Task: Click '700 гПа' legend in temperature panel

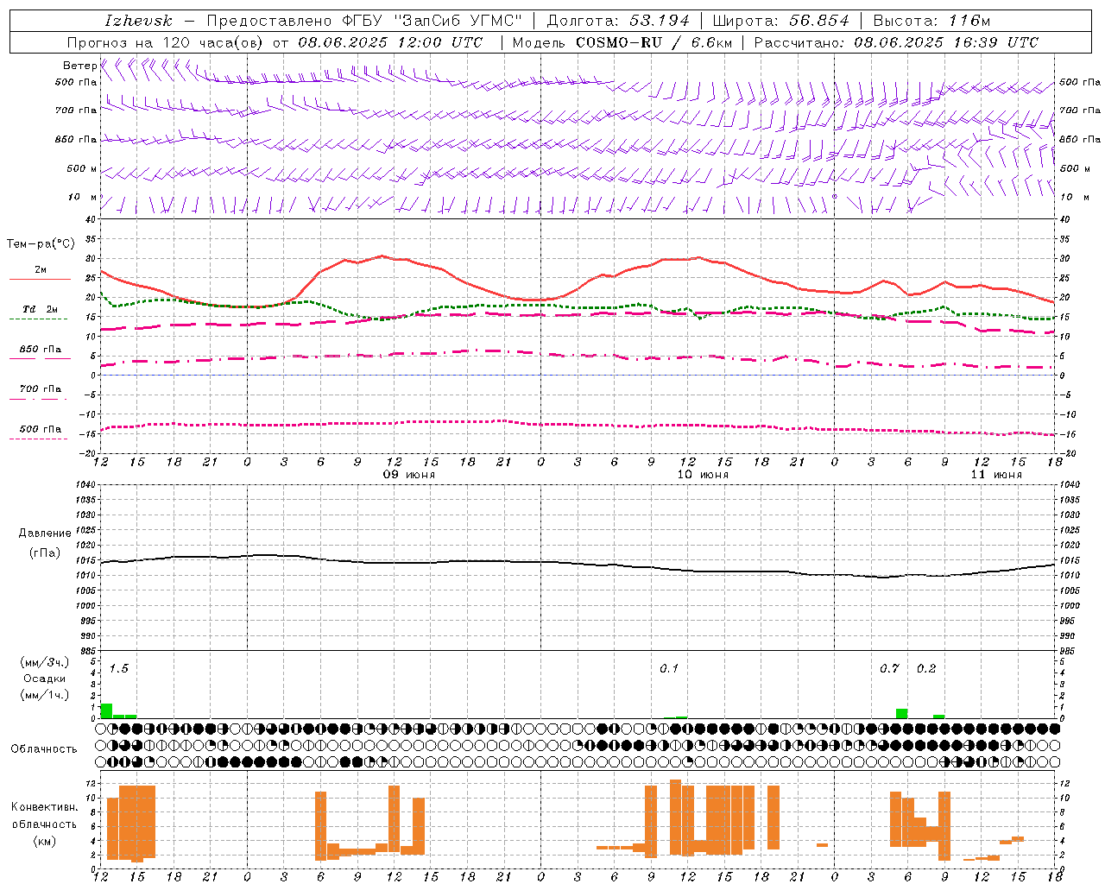Action: [41, 389]
